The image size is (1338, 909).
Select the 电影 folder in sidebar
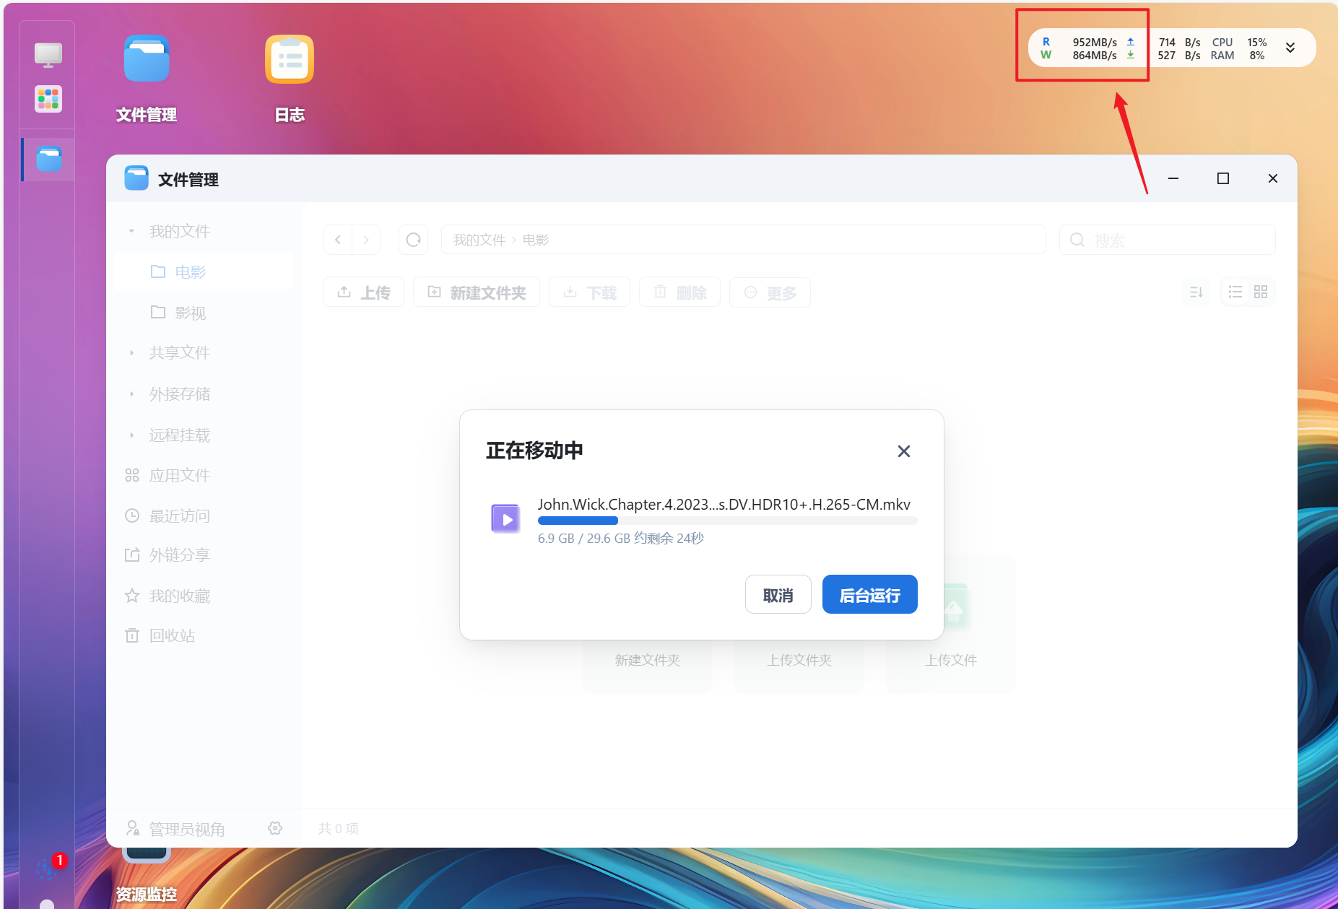click(x=204, y=271)
